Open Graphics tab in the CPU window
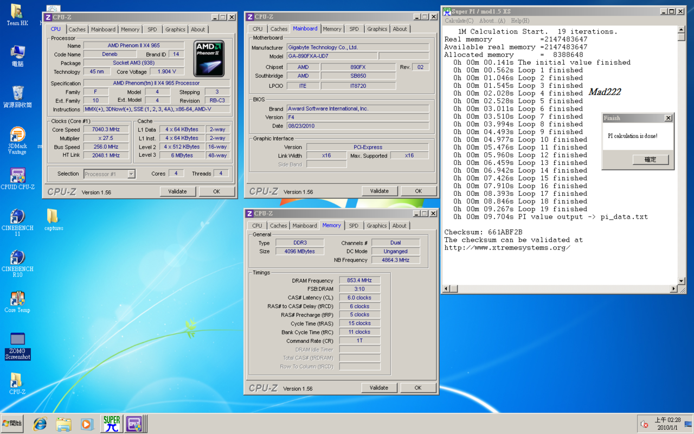This screenshot has height=434, width=694. (x=175, y=29)
